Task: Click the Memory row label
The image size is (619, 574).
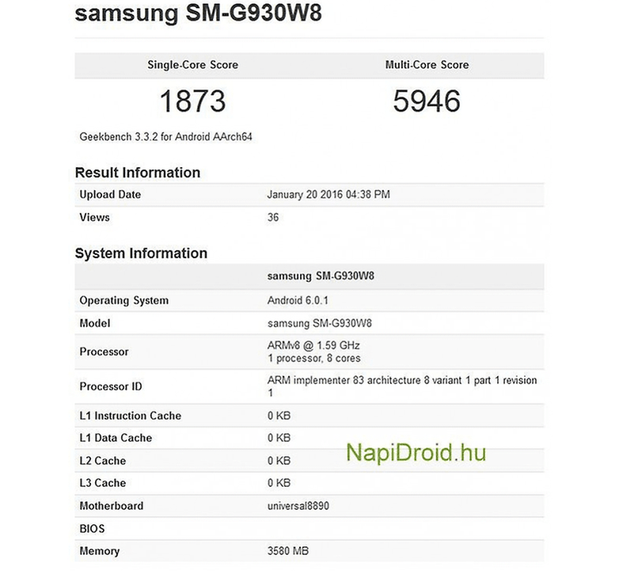Action: [100, 552]
